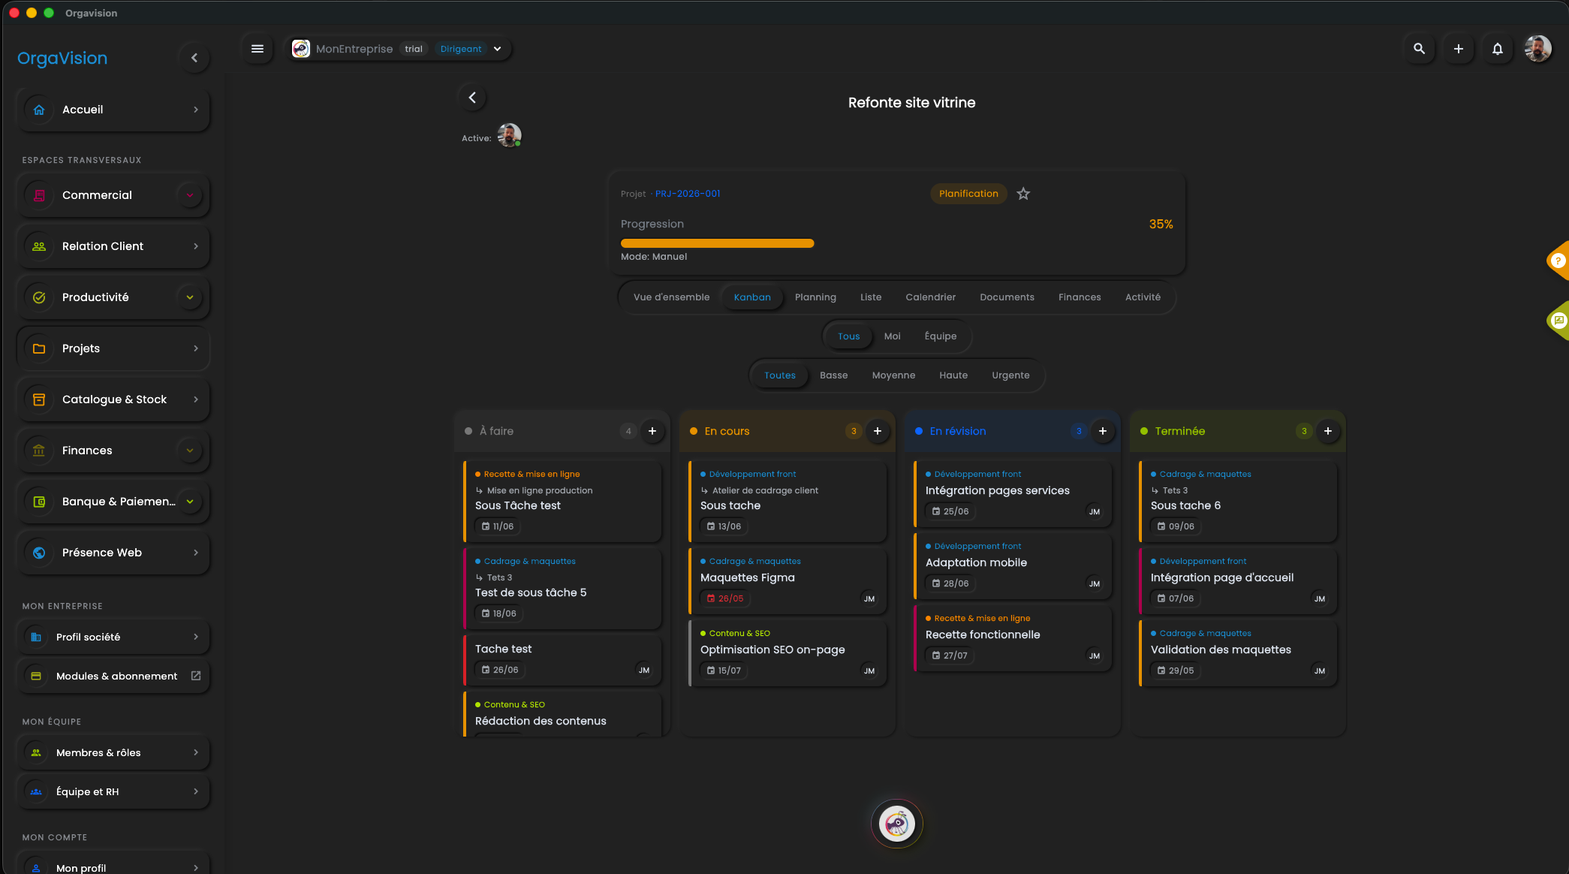
Task: Expand Catalogue & Stock arrow
Action: (x=196, y=399)
